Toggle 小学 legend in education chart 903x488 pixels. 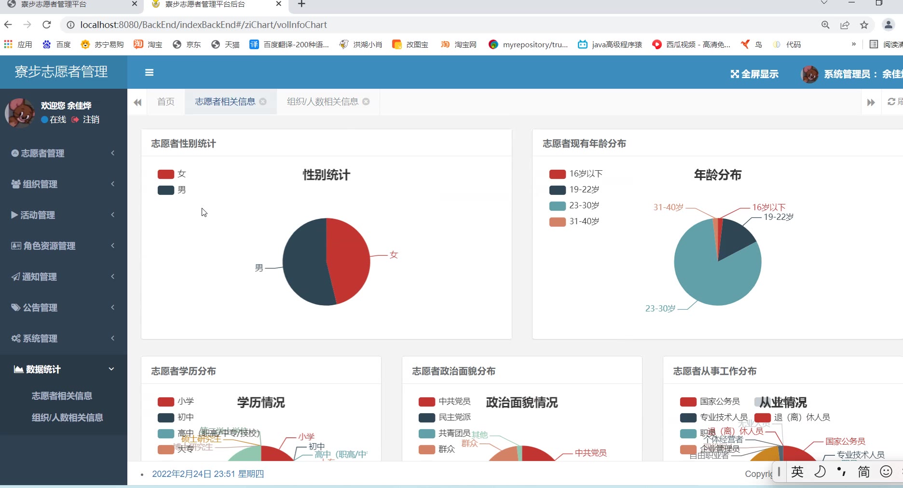[176, 402]
